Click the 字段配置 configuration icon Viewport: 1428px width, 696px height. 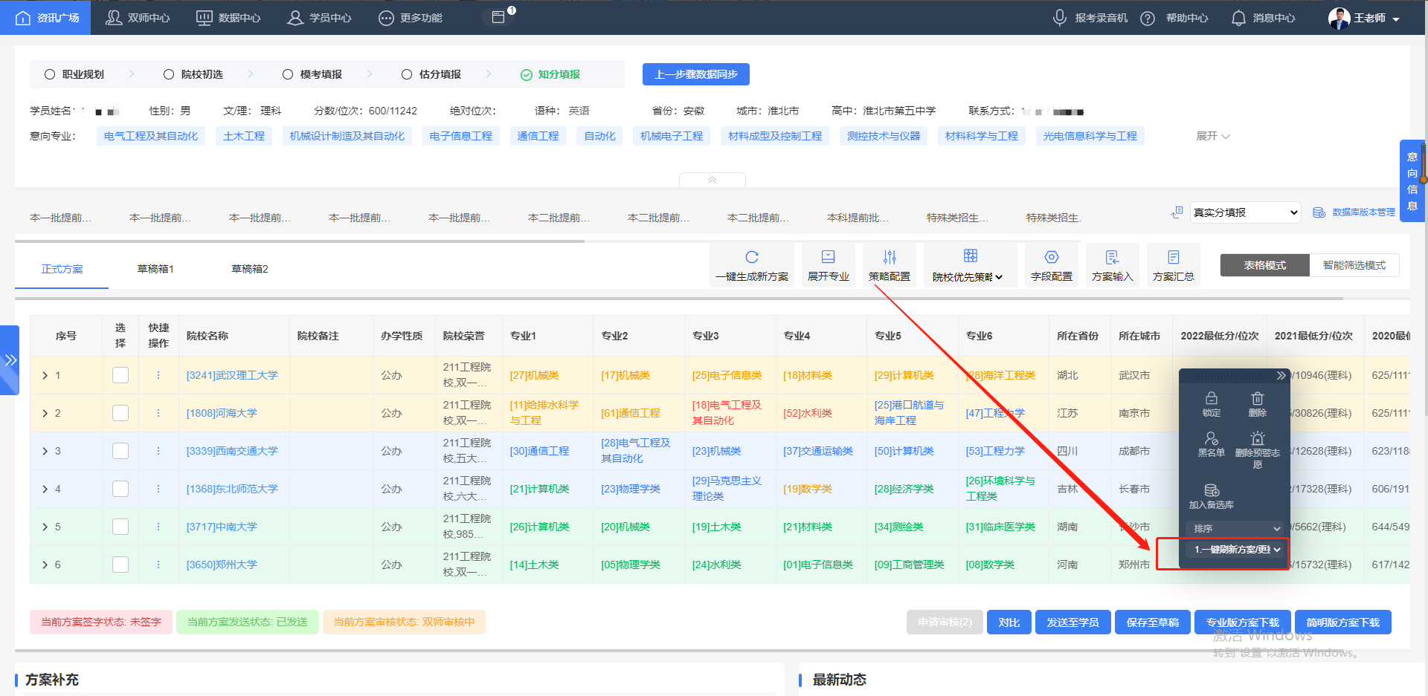1051,256
